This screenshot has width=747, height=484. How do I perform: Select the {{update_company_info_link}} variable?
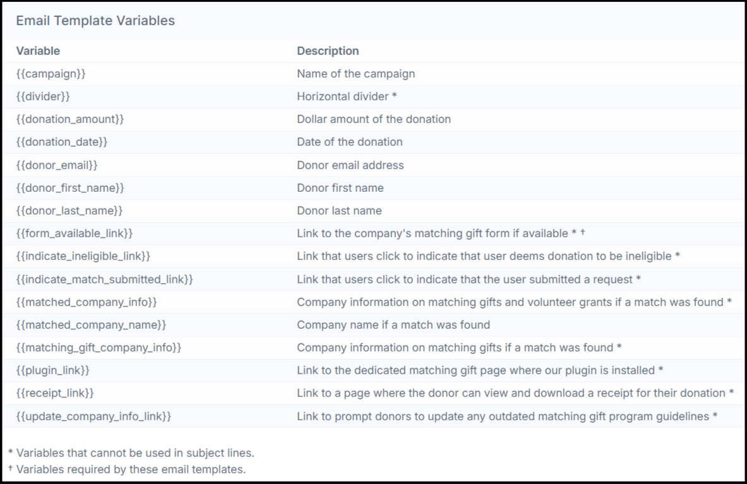pyautogui.click(x=93, y=416)
